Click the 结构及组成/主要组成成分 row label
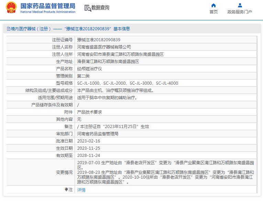This screenshot has width=263, height=201. [49, 90]
